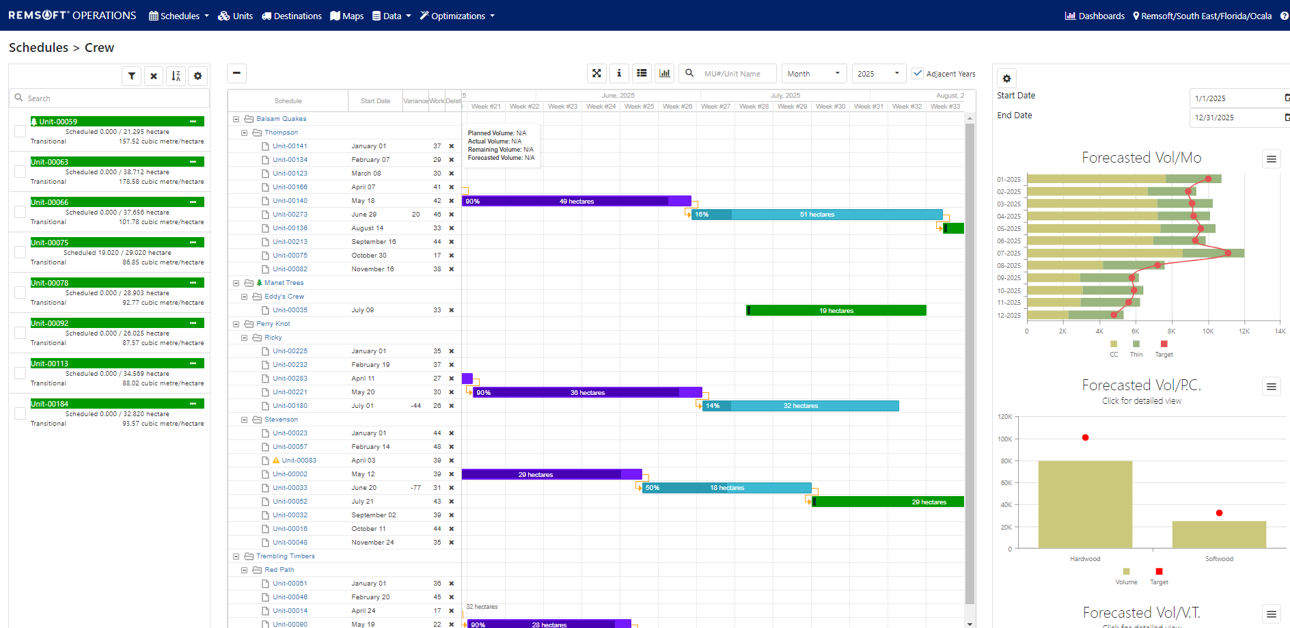The height and width of the screenshot is (628, 1290).
Task: Collapse the Balsam Quakes crew group
Action: pos(236,118)
